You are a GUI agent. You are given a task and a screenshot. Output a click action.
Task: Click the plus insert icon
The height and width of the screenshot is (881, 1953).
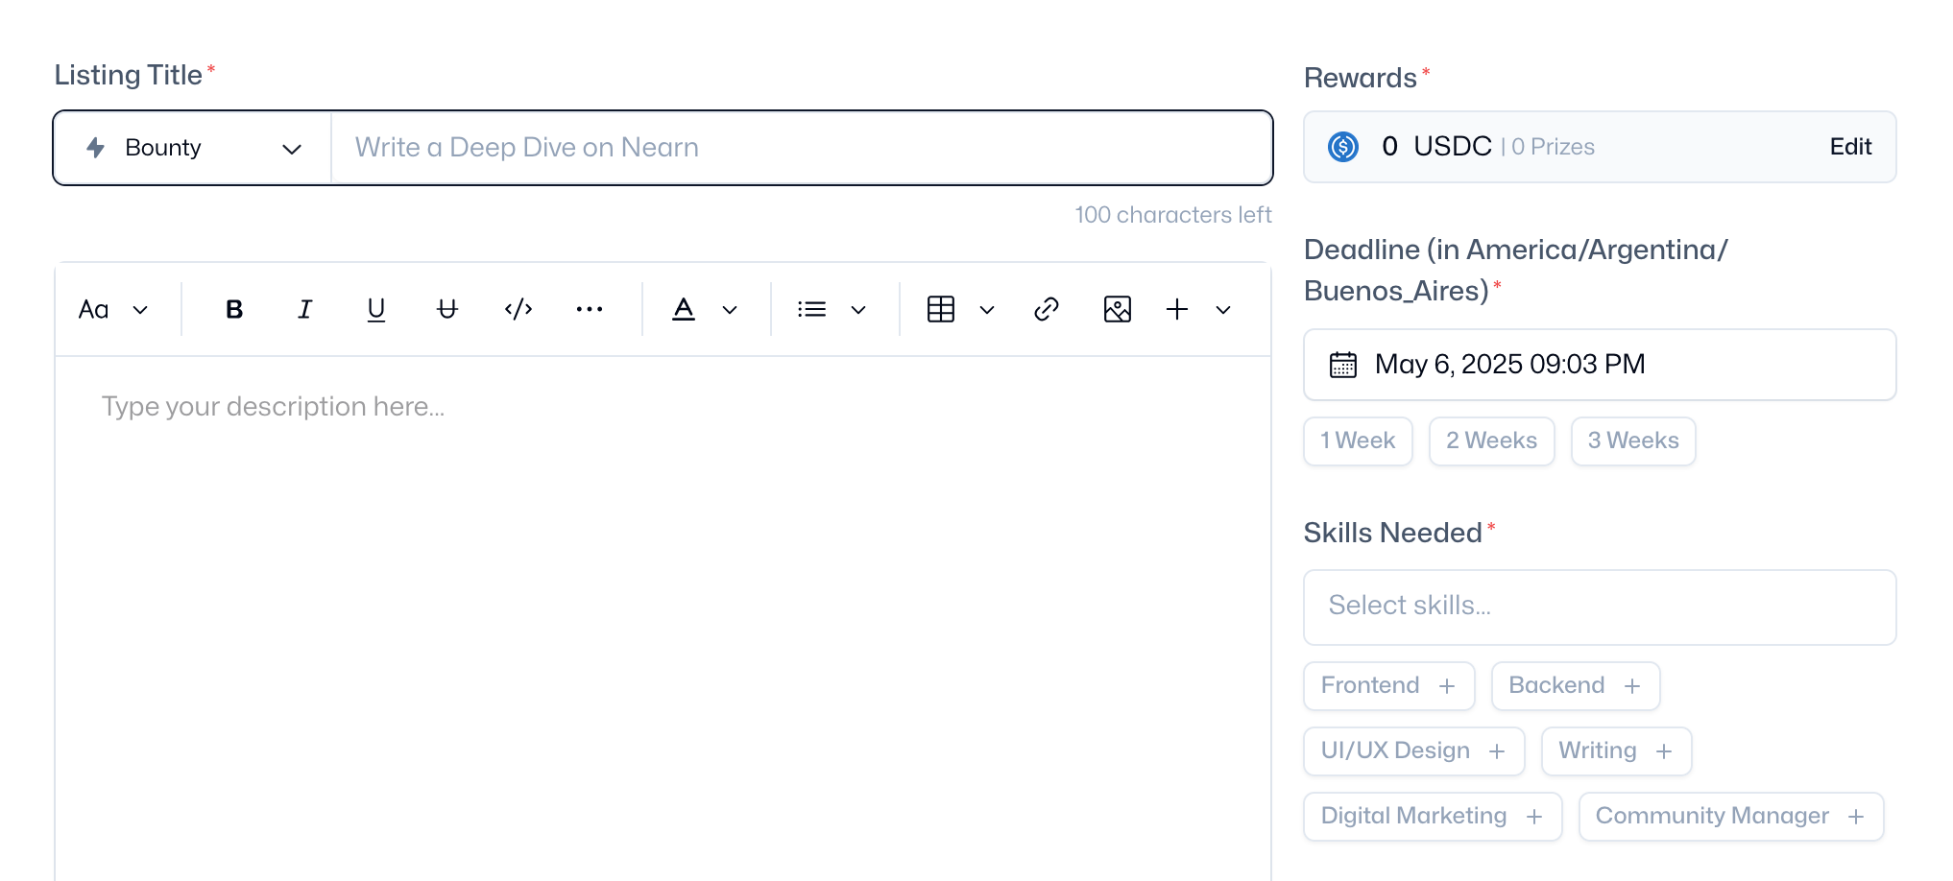coord(1177,309)
